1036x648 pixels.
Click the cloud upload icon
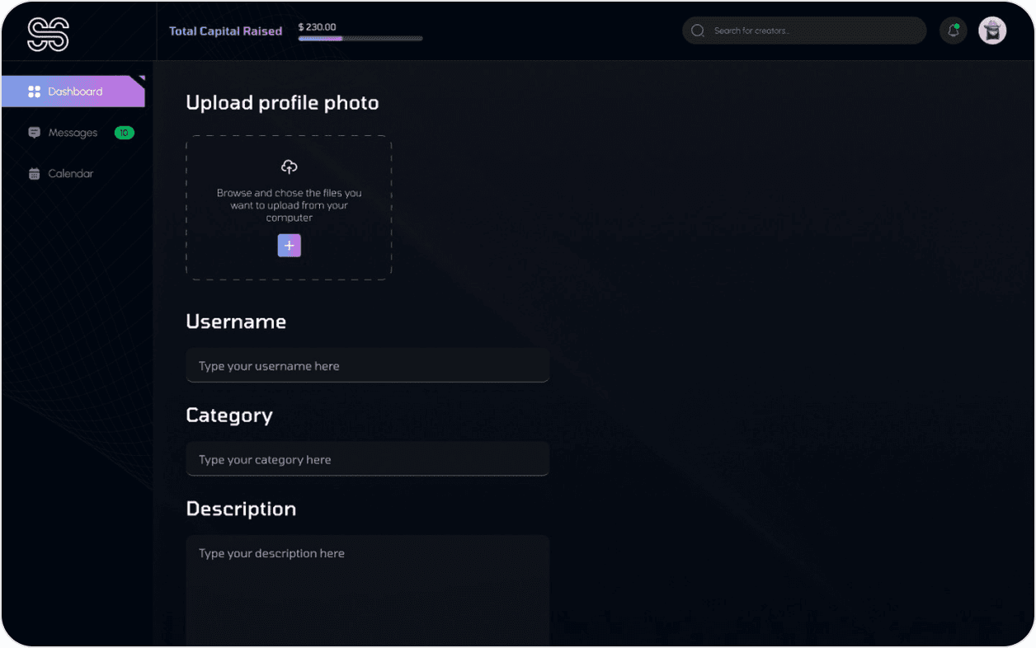289,167
